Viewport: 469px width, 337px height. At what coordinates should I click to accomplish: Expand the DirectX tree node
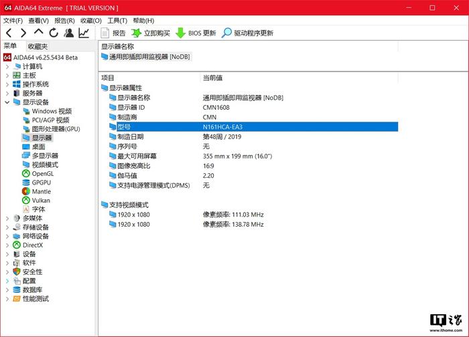(7, 245)
